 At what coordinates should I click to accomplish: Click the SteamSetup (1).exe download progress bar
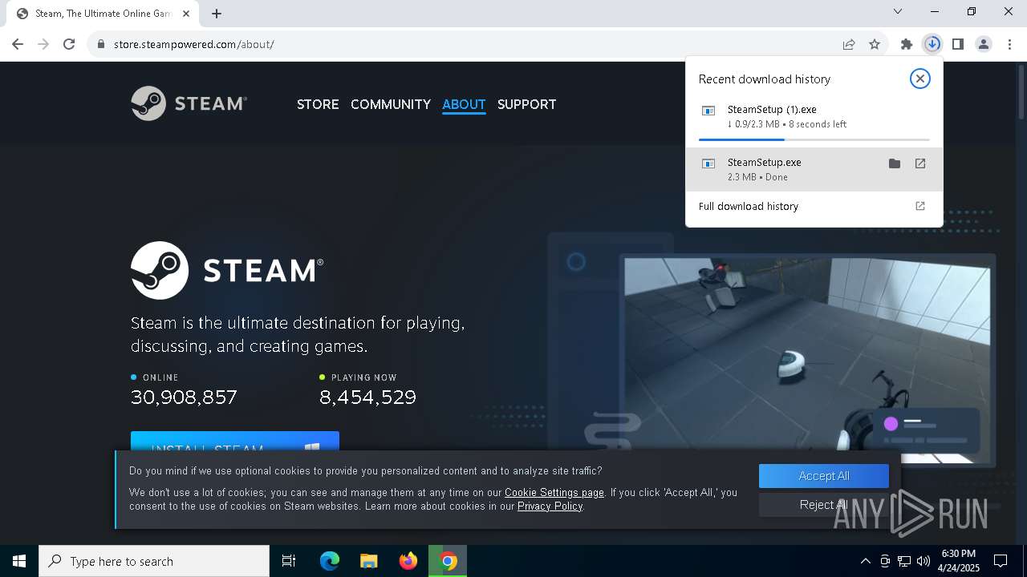pyautogui.click(x=814, y=140)
